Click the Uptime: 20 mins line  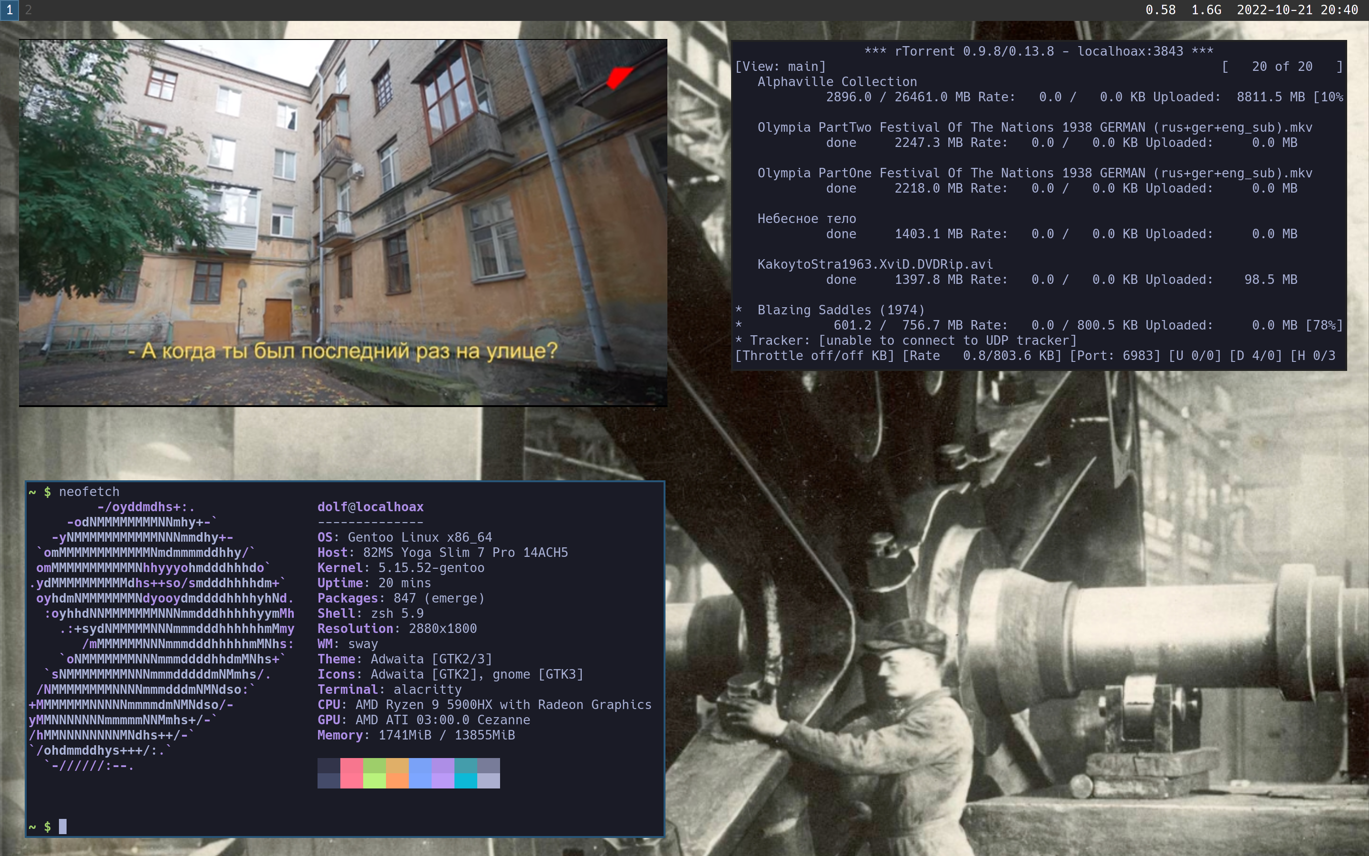coord(374,583)
